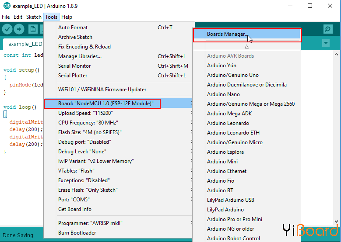
Task: Choose Auto Format from Tools menu
Action: 118,28
